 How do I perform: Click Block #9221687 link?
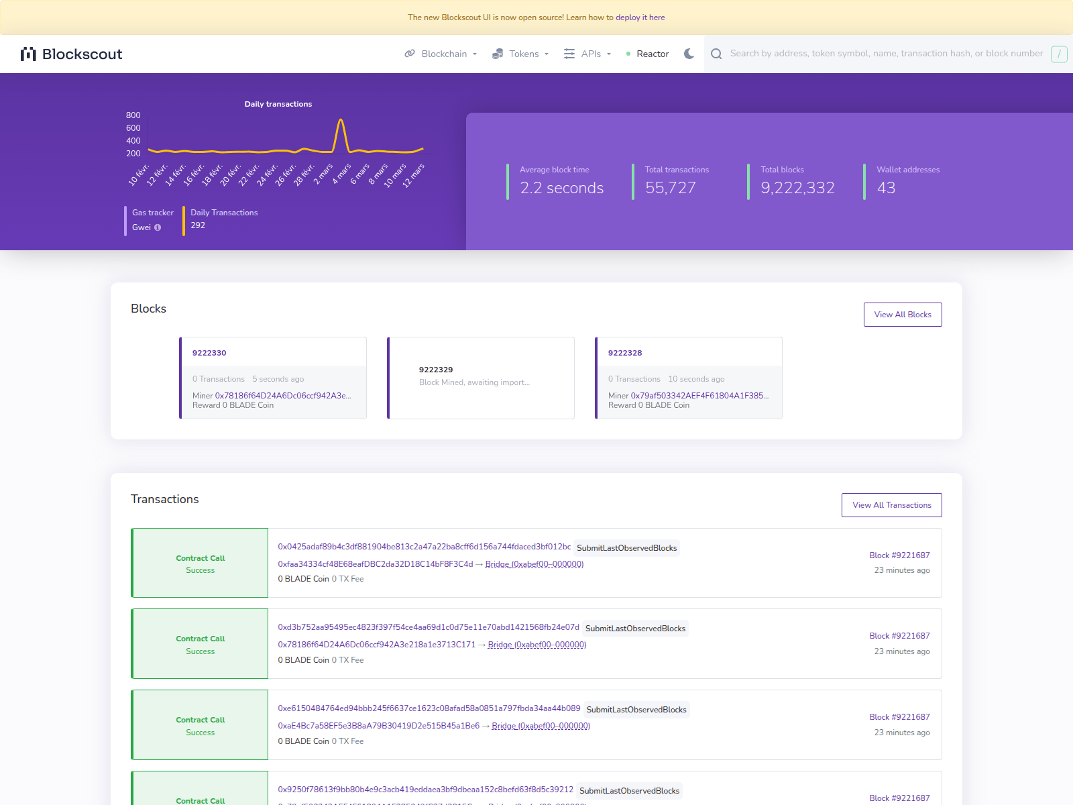[x=899, y=555]
